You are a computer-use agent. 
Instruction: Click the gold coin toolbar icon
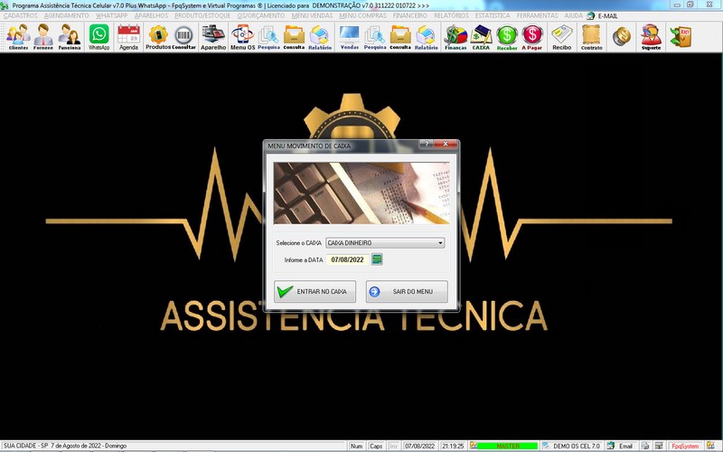(x=622, y=36)
